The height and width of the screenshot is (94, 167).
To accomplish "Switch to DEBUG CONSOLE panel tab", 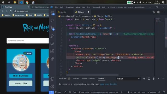I will 88,79.
